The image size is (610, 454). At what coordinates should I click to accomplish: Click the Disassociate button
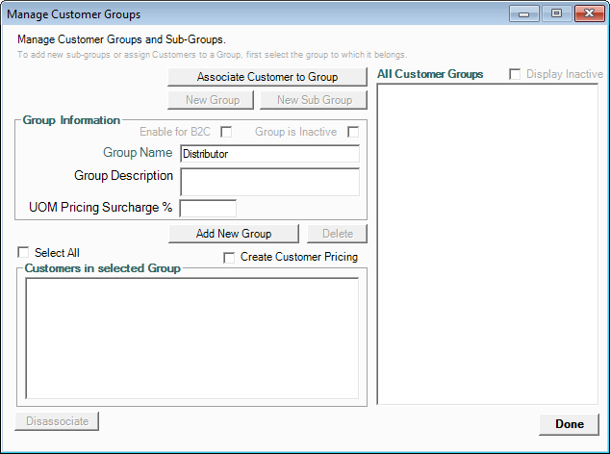pos(57,421)
